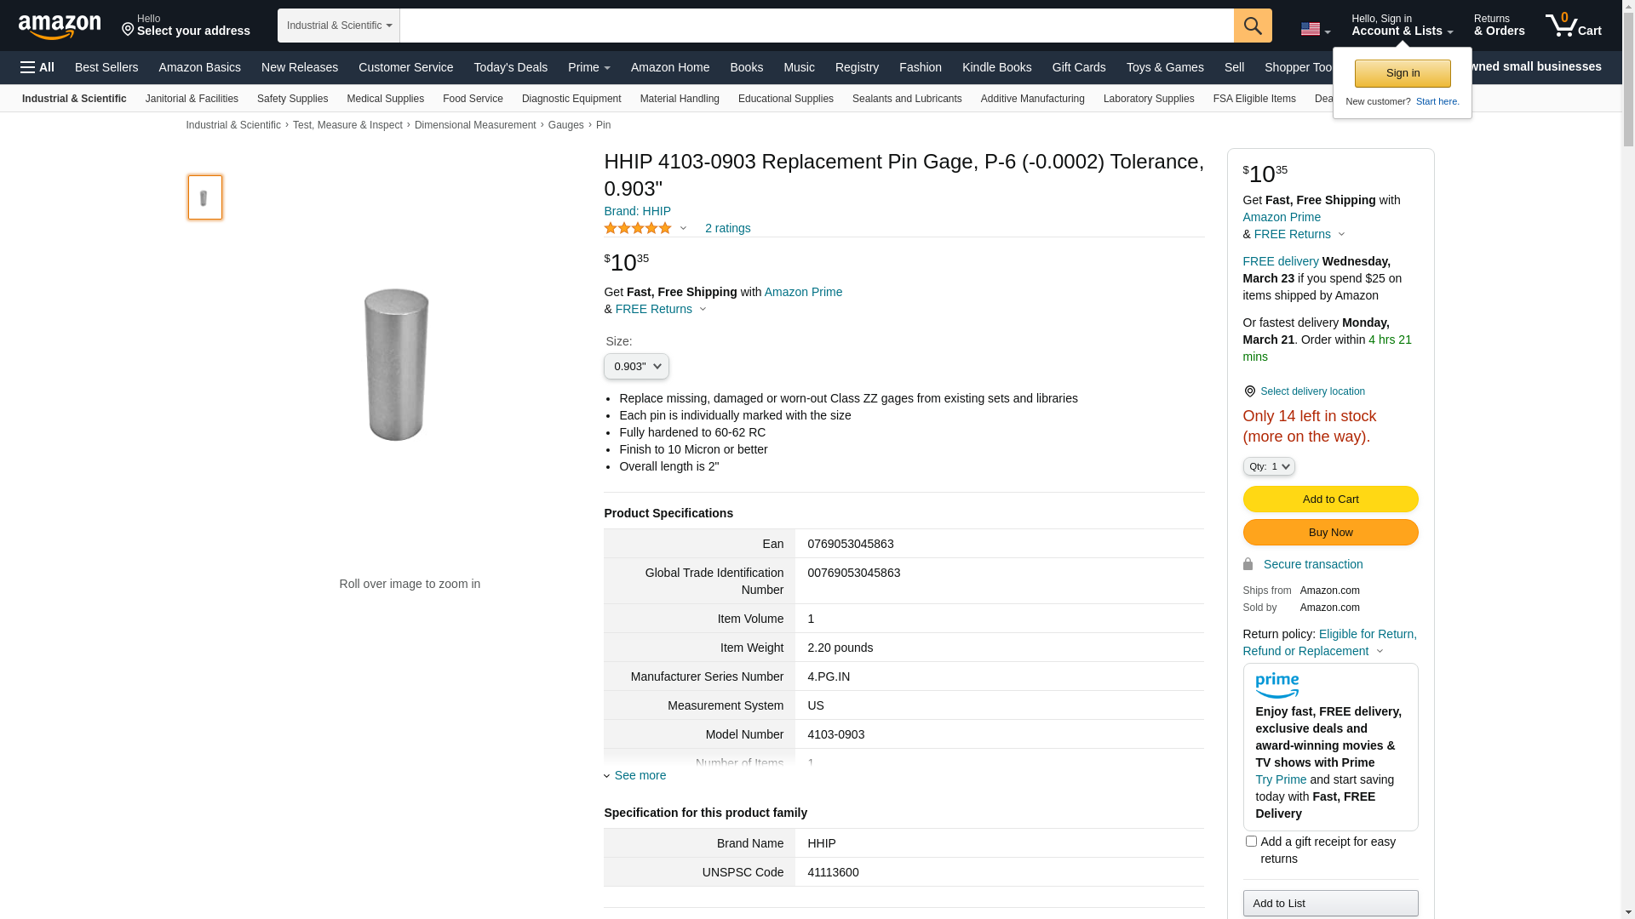Open the 0.903" size dropdown

click(636, 367)
